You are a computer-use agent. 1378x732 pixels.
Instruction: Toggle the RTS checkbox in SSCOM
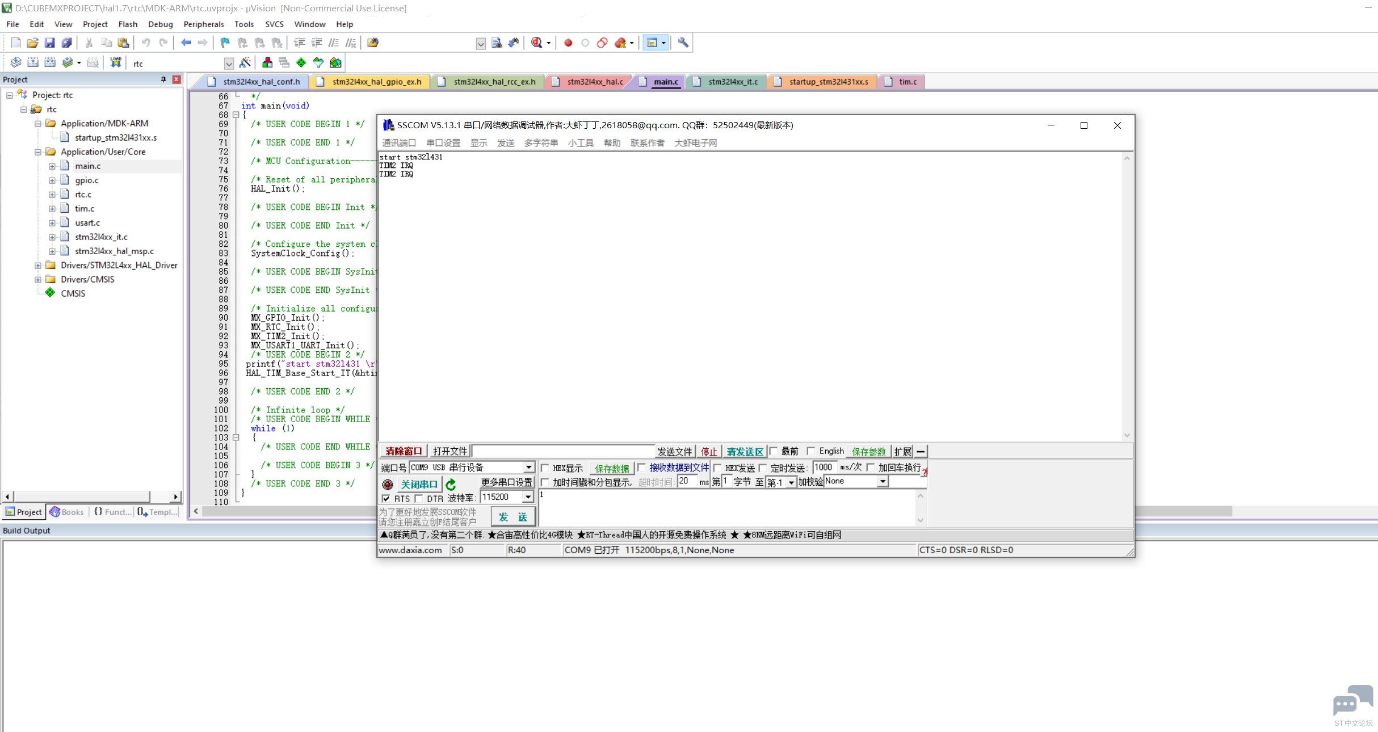(x=386, y=498)
